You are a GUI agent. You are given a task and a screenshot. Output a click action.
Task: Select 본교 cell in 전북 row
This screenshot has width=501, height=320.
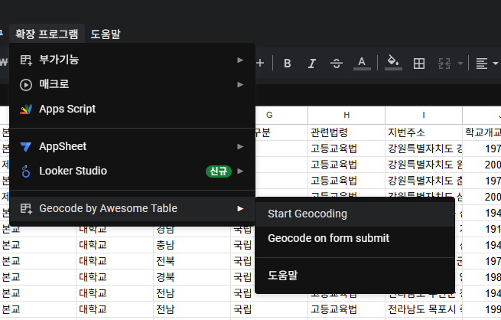[x=37, y=261]
